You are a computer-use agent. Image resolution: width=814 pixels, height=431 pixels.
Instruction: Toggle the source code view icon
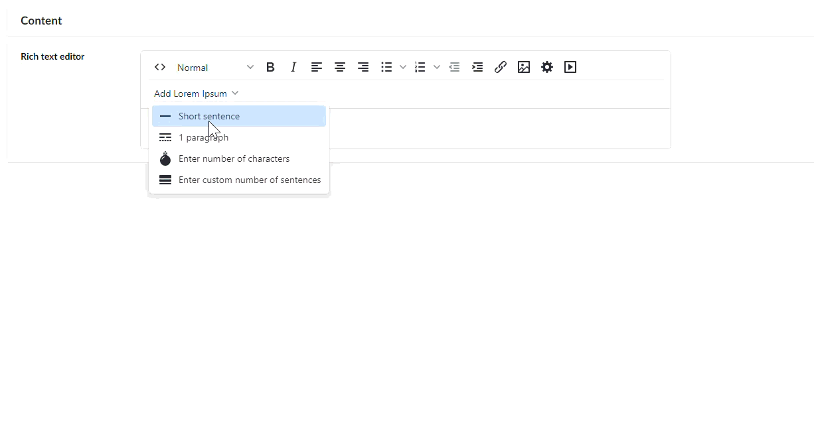click(160, 67)
